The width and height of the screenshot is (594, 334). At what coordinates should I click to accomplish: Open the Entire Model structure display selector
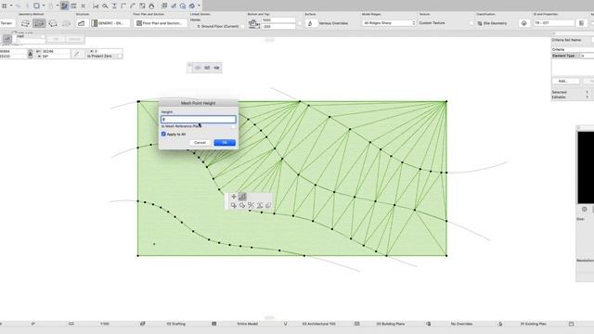[248, 324]
